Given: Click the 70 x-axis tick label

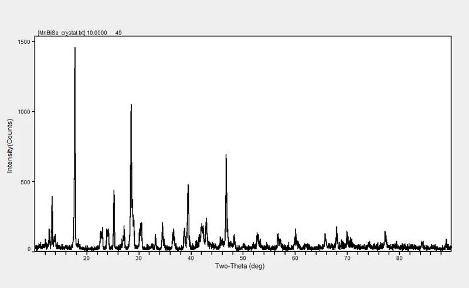Looking at the screenshot, I should 347,258.
